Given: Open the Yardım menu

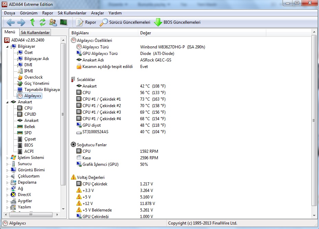Looking at the screenshot, I should pos(115,13).
